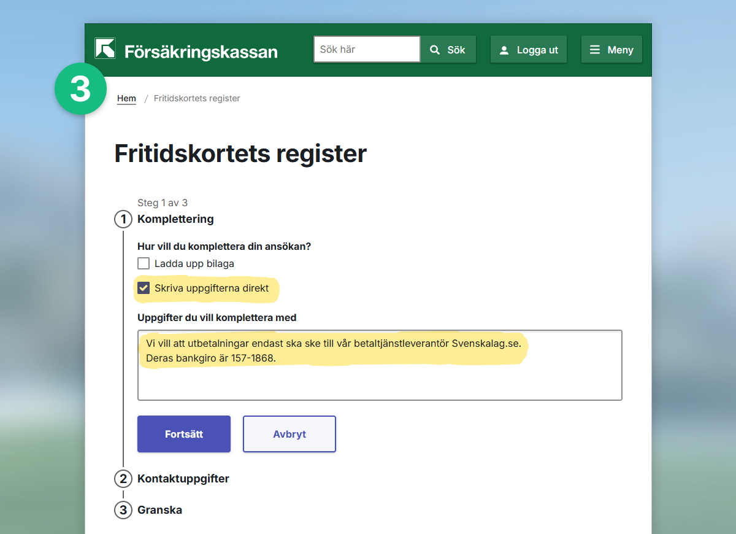This screenshot has height=534, width=736.
Task: Click the green number 3 badge
Action: coord(81,89)
